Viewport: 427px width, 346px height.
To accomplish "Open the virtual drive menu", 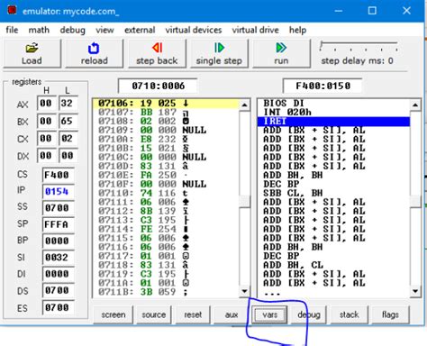I will click(255, 30).
